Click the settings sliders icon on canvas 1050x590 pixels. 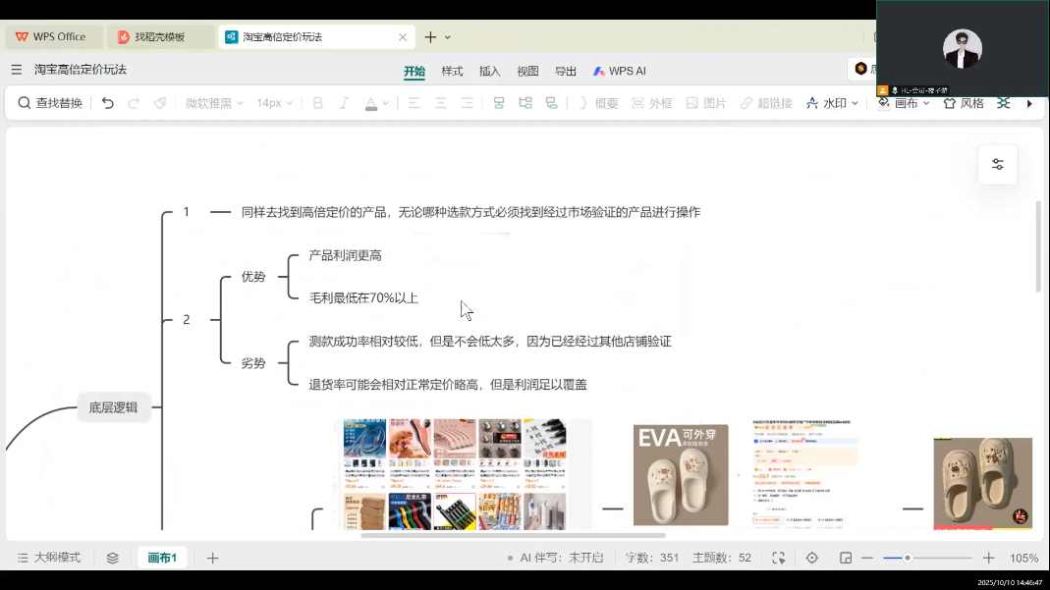coord(997,165)
